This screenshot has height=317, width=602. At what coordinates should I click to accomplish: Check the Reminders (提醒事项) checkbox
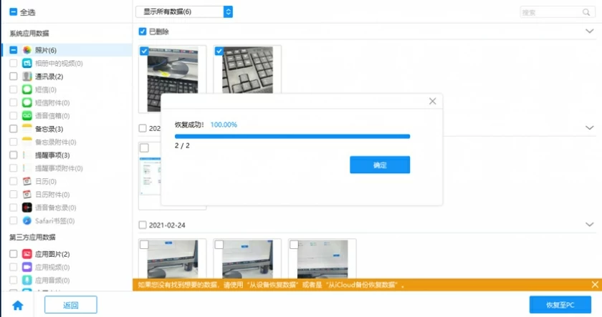pos(14,155)
